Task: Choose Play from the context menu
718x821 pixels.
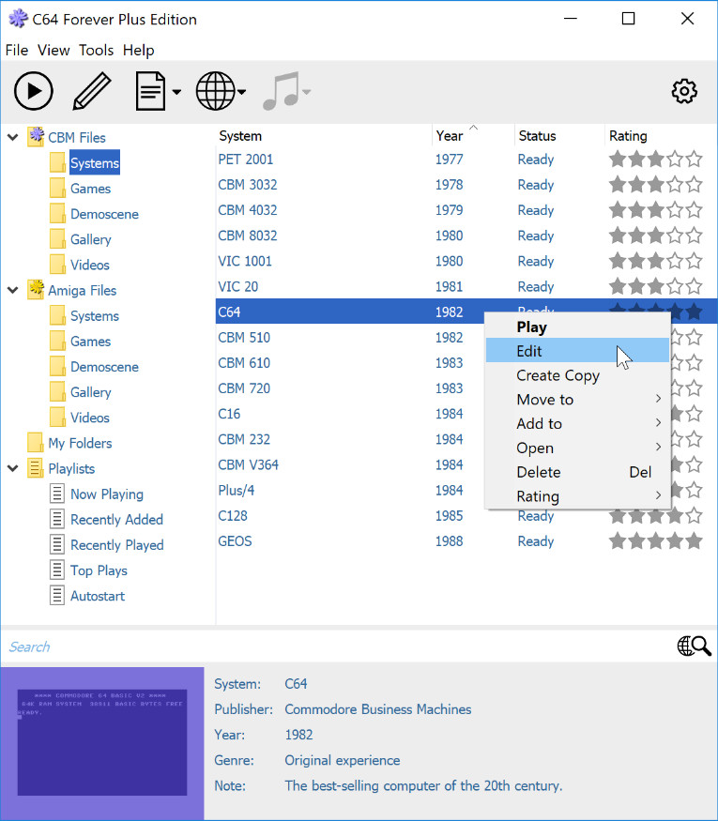Action: [x=577, y=327]
